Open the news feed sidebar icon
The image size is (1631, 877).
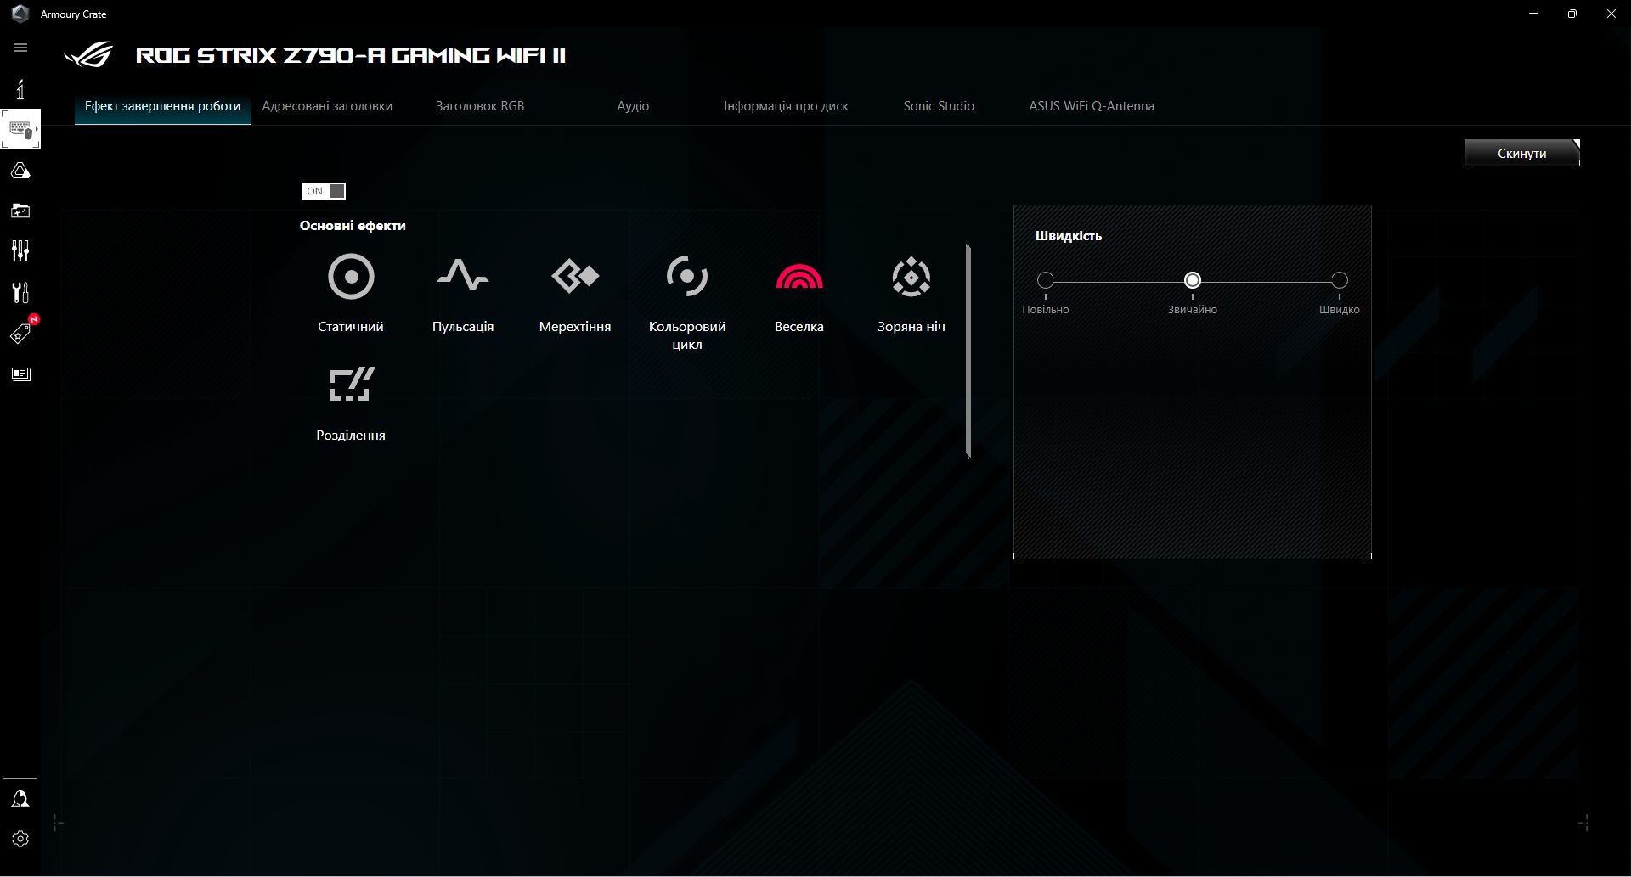20,374
